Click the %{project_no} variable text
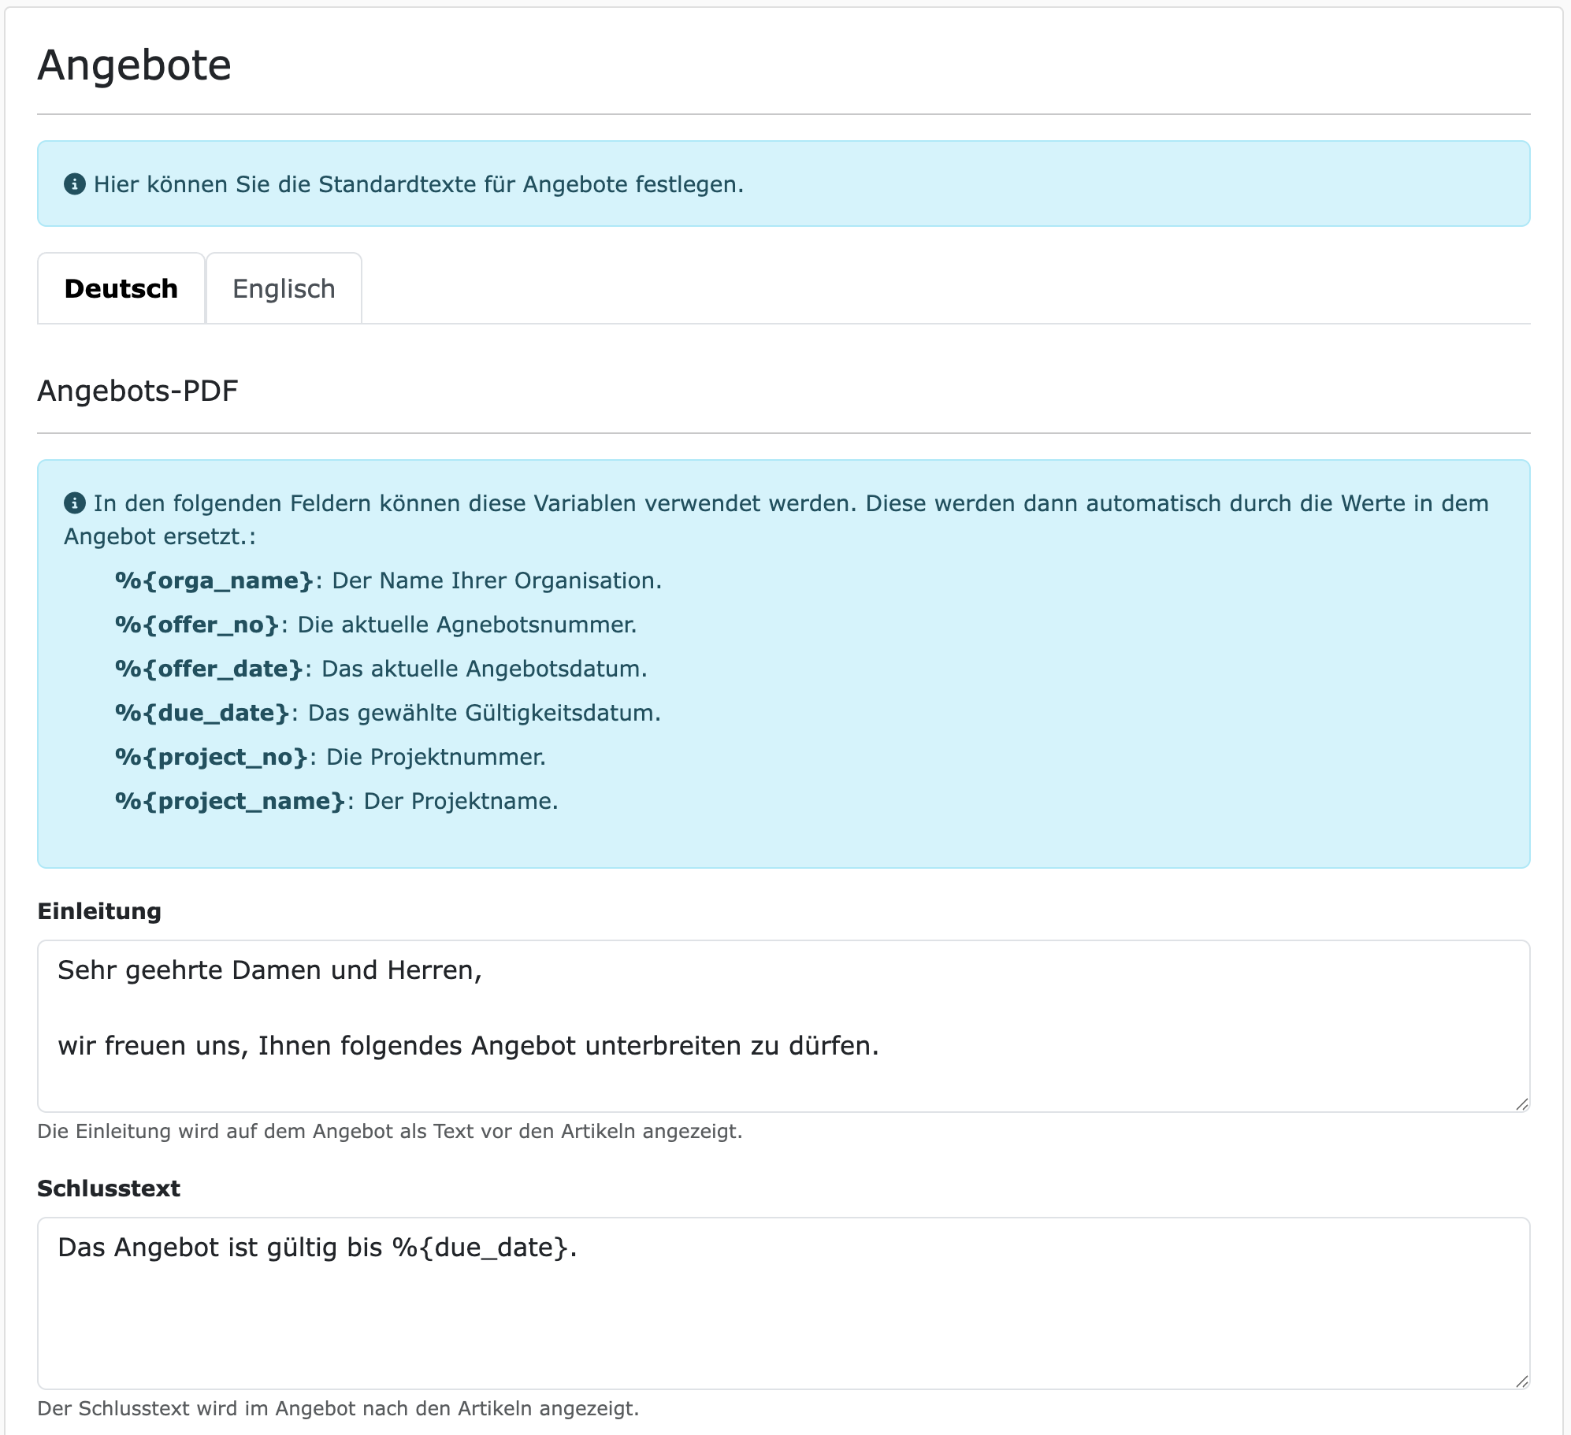The width and height of the screenshot is (1571, 1435). [211, 757]
